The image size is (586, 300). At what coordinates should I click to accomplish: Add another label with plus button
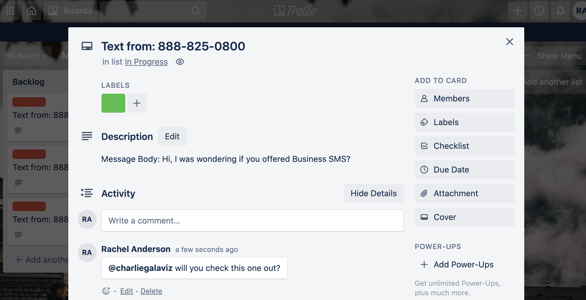click(x=137, y=103)
